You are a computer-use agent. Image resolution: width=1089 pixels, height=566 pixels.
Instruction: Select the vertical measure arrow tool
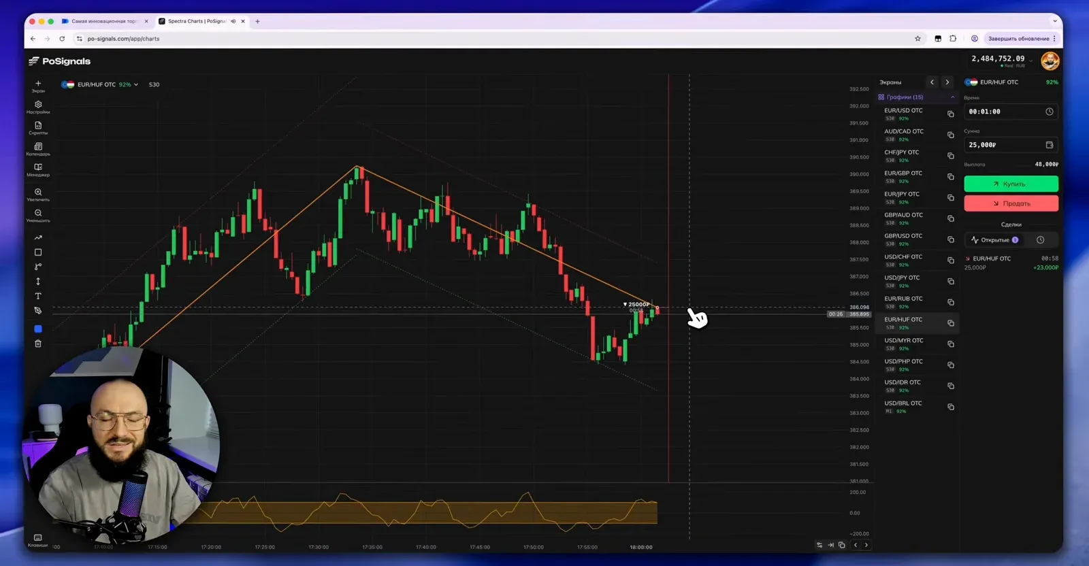point(38,281)
